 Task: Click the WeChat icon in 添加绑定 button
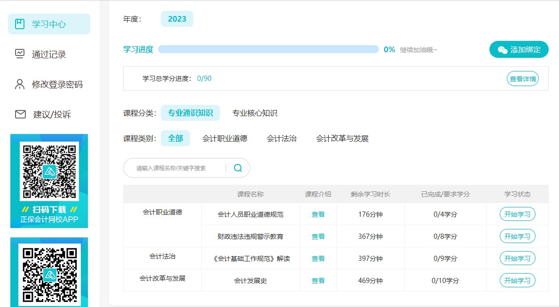pos(503,50)
